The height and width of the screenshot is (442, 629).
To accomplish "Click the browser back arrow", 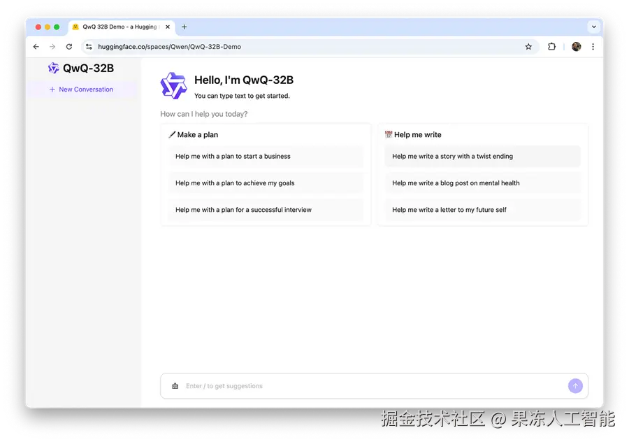I will pos(36,47).
